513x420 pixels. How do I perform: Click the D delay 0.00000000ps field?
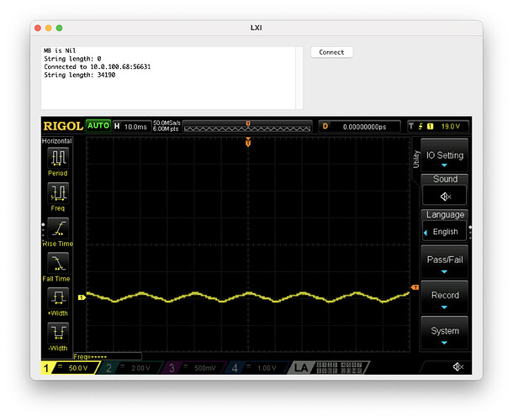[359, 127]
